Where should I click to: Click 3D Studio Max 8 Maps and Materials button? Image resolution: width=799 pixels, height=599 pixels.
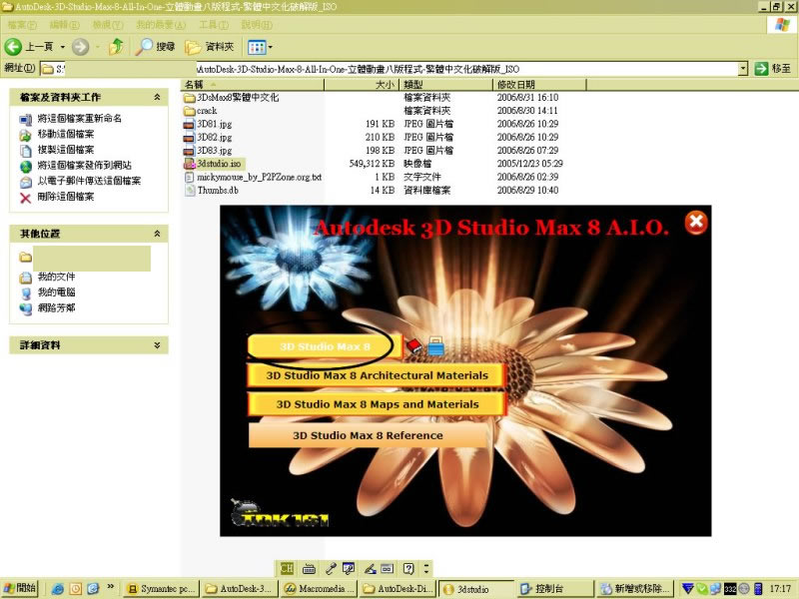click(x=378, y=404)
